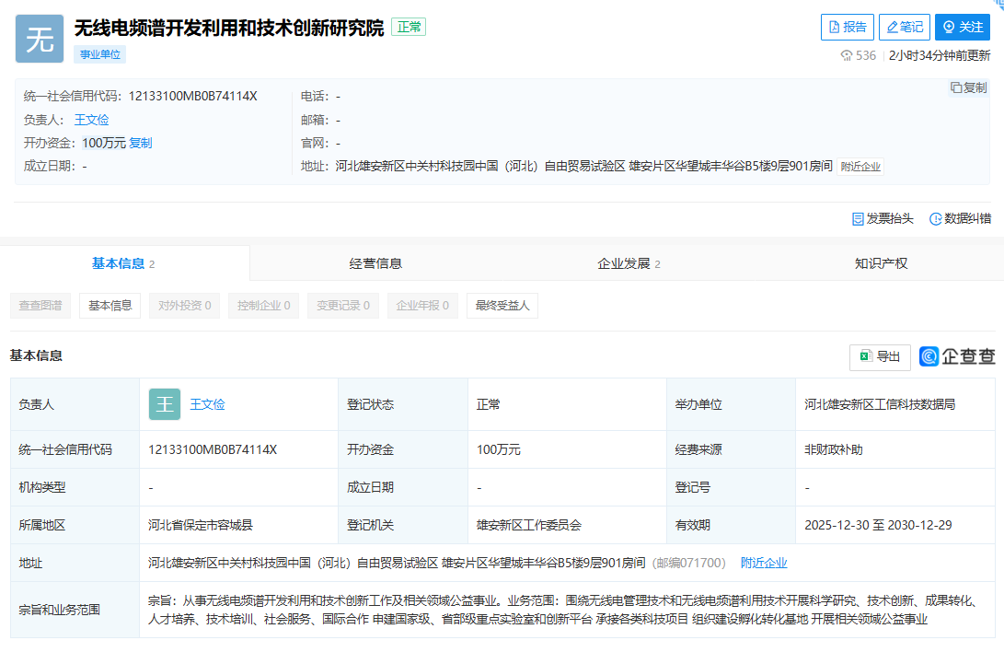Viewport: 1004px width, 652px height.
Task: Click 附近企业 tag beside header address
Action: [860, 167]
